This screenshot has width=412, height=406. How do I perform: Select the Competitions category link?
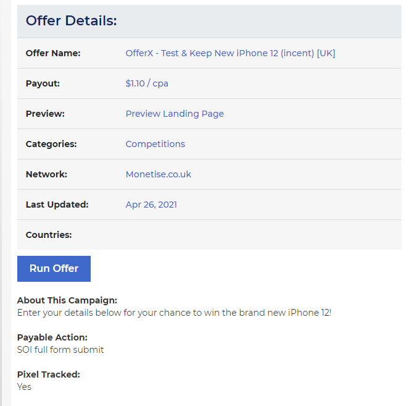(x=155, y=144)
